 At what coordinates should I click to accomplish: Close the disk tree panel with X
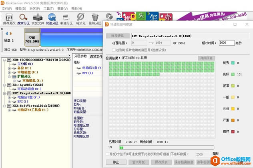coord(69,55)
